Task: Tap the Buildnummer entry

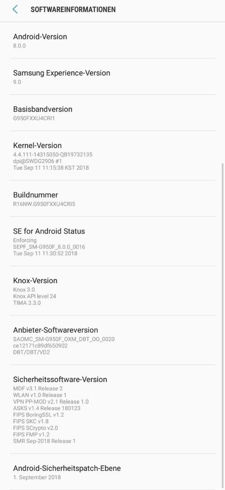Action: pos(112,198)
